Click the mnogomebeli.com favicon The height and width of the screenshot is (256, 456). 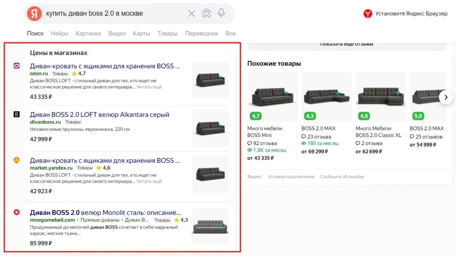coord(16,212)
